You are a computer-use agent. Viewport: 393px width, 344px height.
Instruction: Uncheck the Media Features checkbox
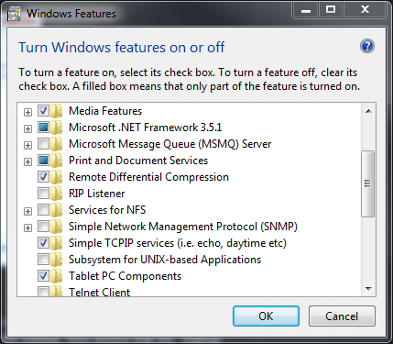coord(43,110)
